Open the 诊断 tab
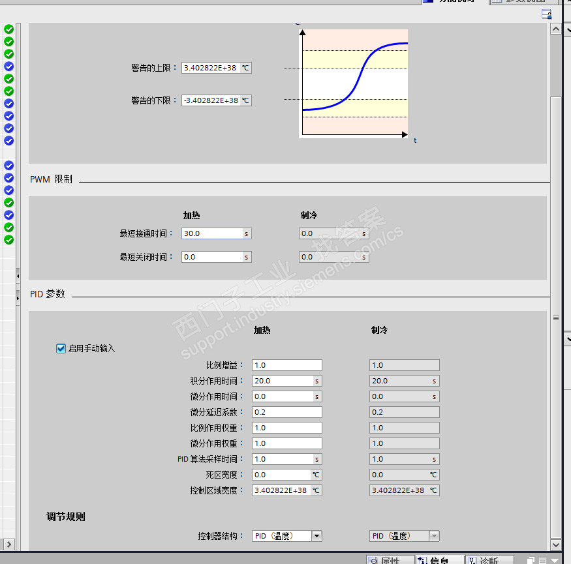Viewport: 571px width, 564px height. click(489, 560)
